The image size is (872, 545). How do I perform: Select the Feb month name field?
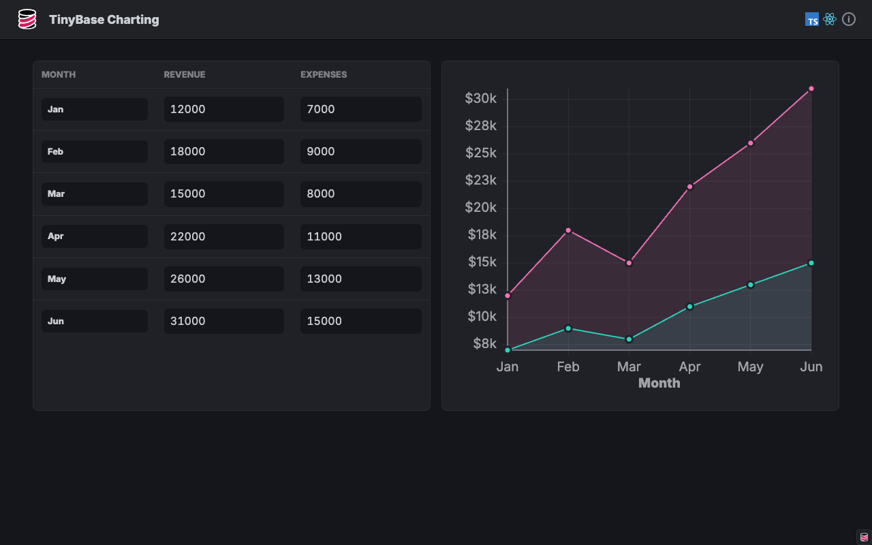click(x=95, y=151)
